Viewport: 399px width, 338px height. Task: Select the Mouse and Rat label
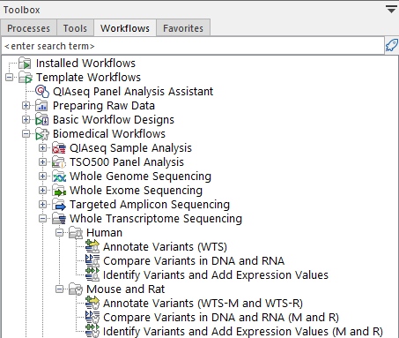[x=125, y=289]
